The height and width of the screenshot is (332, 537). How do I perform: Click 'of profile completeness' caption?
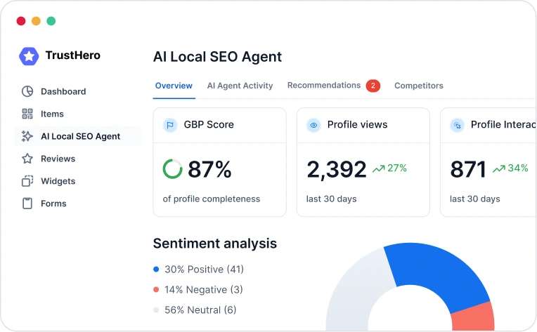pos(212,199)
